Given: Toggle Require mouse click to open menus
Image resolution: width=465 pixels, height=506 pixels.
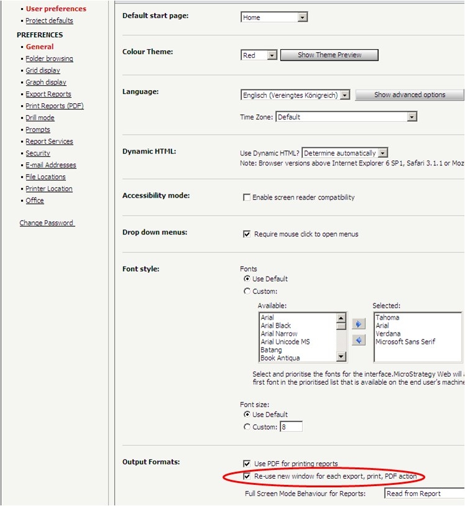Looking at the screenshot, I should (247, 234).
